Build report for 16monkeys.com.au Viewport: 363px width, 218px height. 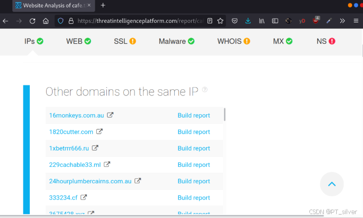click(194, 115)
